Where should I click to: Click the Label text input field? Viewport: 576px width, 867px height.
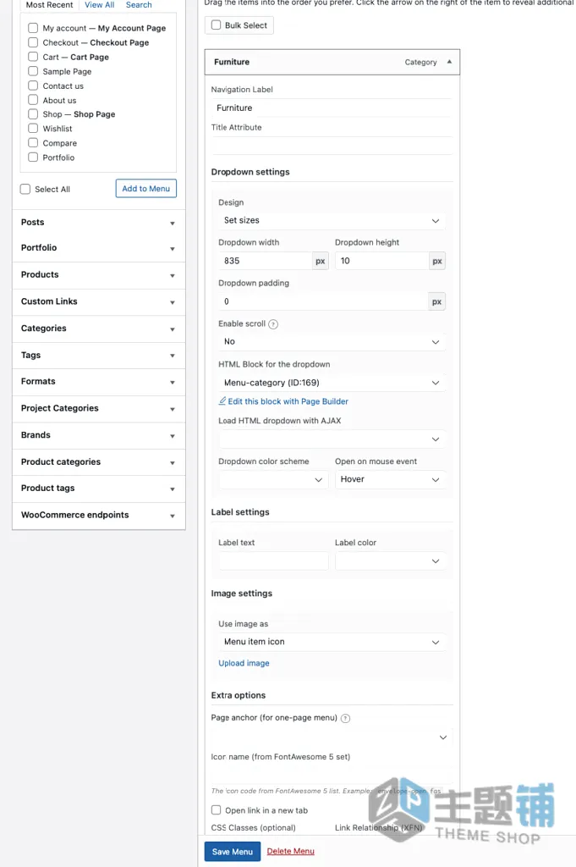(x=273, y=561)
